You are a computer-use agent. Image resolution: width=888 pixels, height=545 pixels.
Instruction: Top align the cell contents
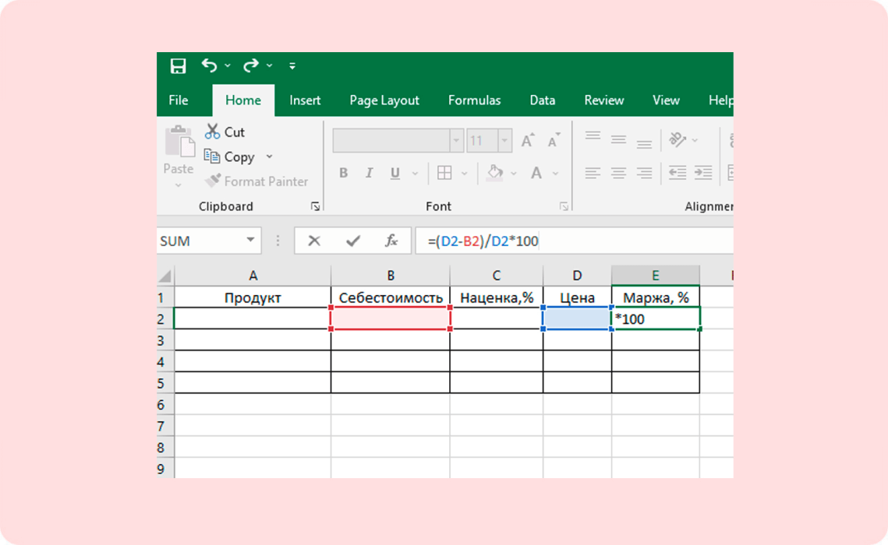coord(593,137)
